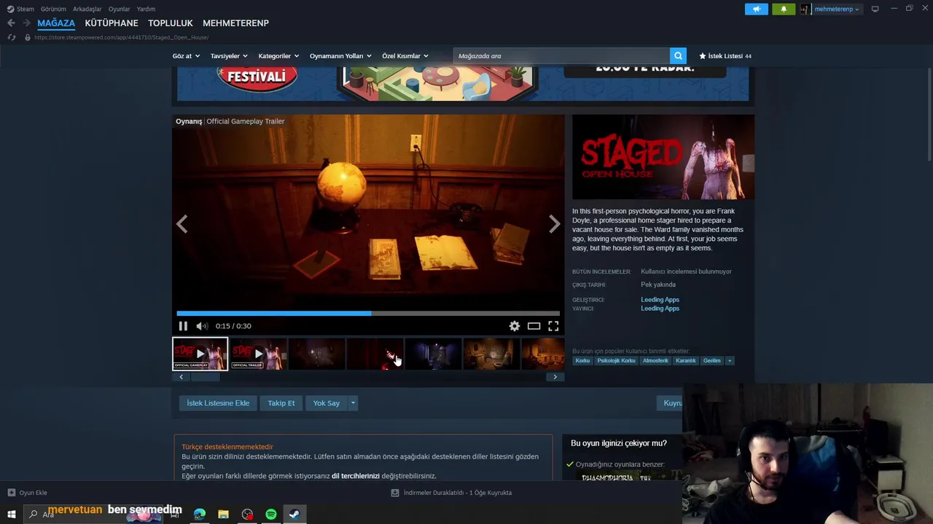Expand the Tavsiyeler dropdown
This screenshot has height=524, width=933.
[229, 56]
